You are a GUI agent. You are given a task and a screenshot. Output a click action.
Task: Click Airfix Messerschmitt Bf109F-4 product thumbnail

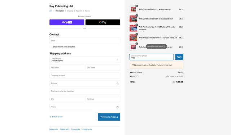tap(133, 37)
